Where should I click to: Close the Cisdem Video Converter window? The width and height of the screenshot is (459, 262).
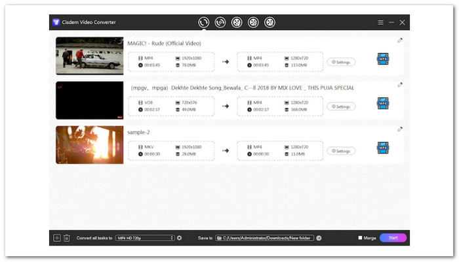402,22
